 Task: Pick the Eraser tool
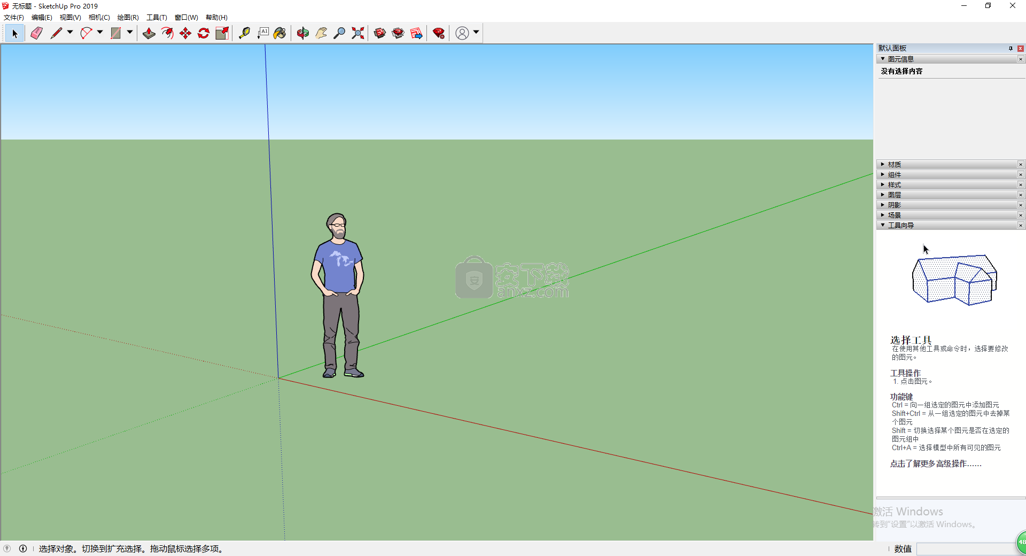pyautogui.click(x=36, y=33)
